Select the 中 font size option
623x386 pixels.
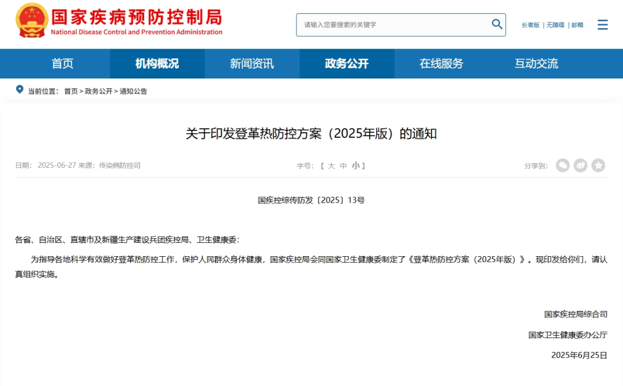tap(346, 165)
